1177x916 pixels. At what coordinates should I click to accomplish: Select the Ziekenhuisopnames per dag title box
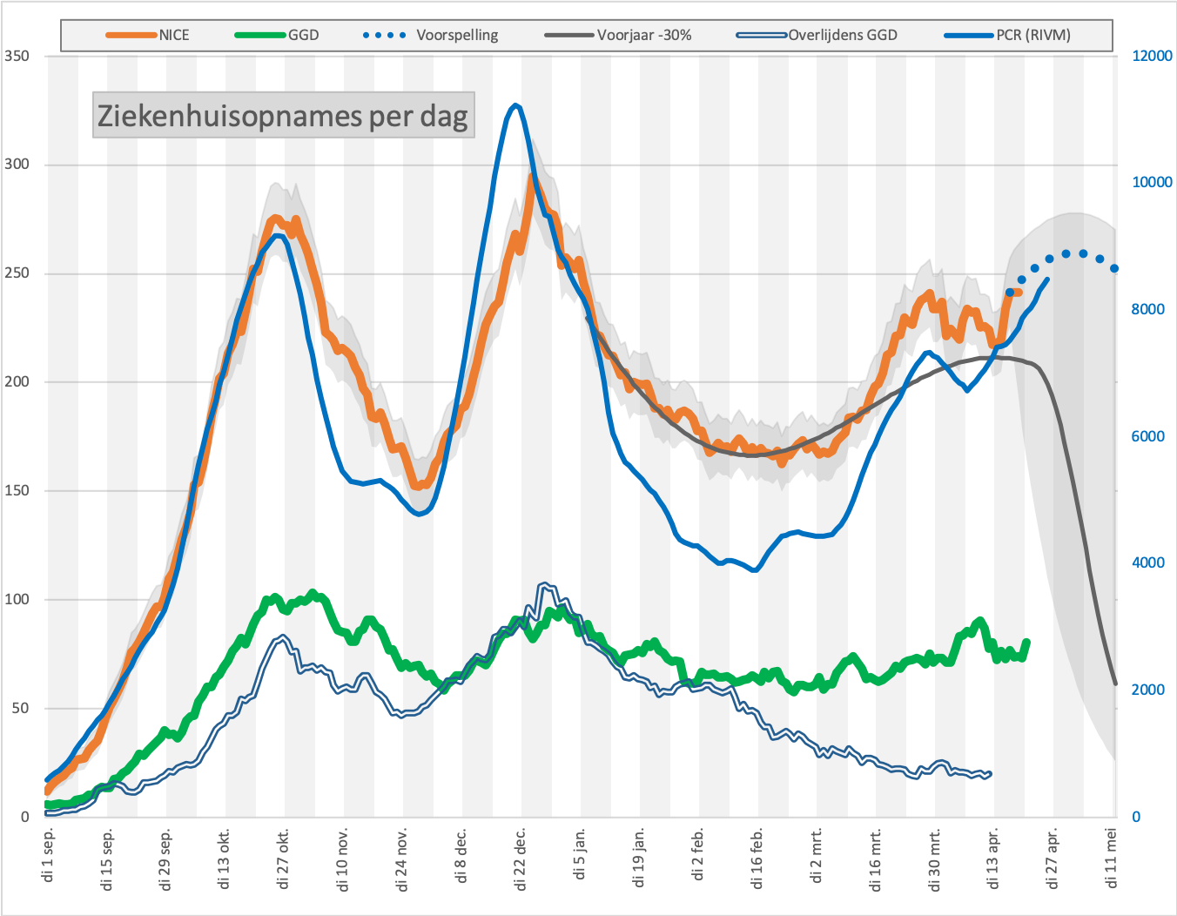(x=284, y=115)
